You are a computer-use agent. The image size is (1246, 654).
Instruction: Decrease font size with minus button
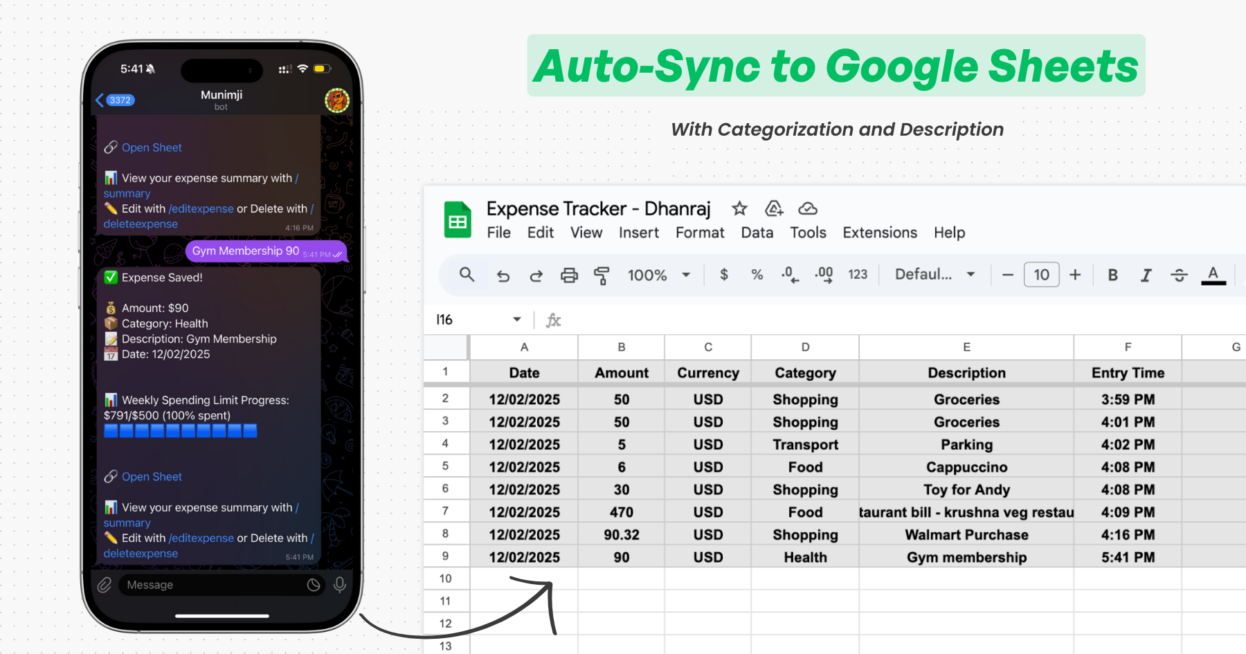coord(1008,275)
